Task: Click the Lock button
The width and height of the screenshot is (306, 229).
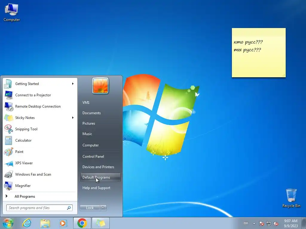Action: click(x=90, y=208)
